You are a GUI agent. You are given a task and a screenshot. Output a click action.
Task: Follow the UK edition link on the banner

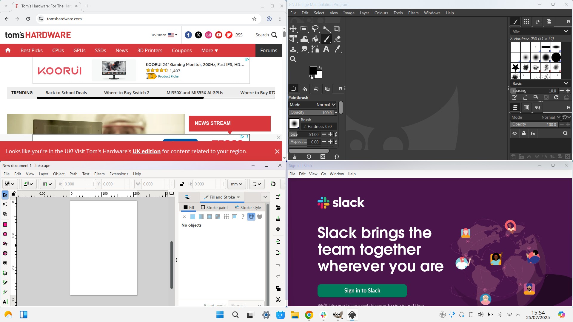point(147,151)
